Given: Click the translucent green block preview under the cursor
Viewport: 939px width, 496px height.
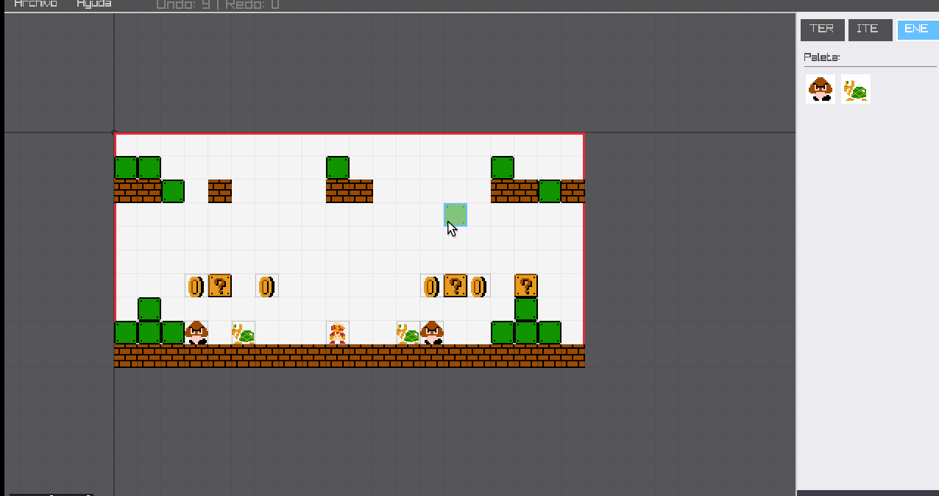Looking at the screenshot, I should tap(456, 215).
